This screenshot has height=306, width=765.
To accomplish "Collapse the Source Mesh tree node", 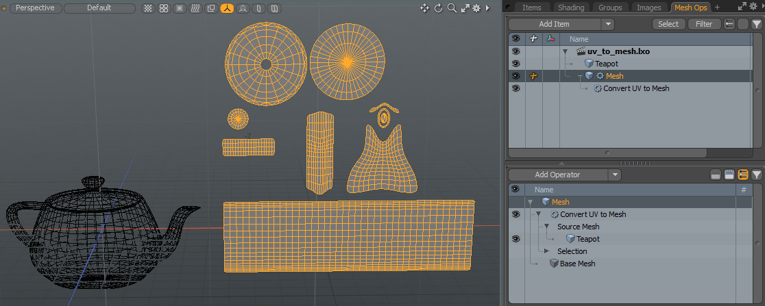I will (547, 227).
